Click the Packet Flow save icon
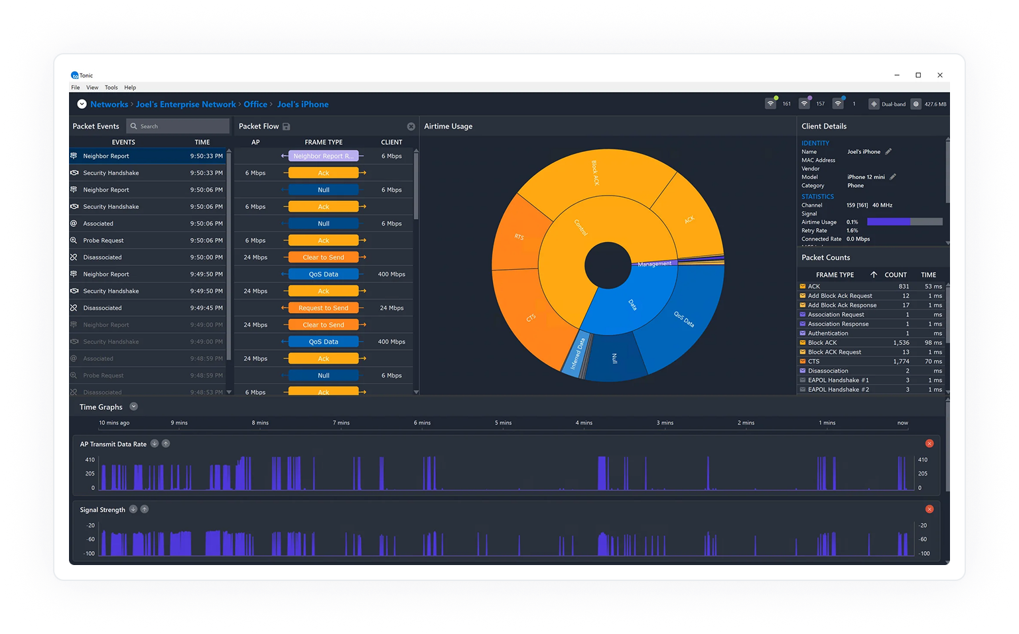This screenshot has width=1019, height=634. pos(285,126)
